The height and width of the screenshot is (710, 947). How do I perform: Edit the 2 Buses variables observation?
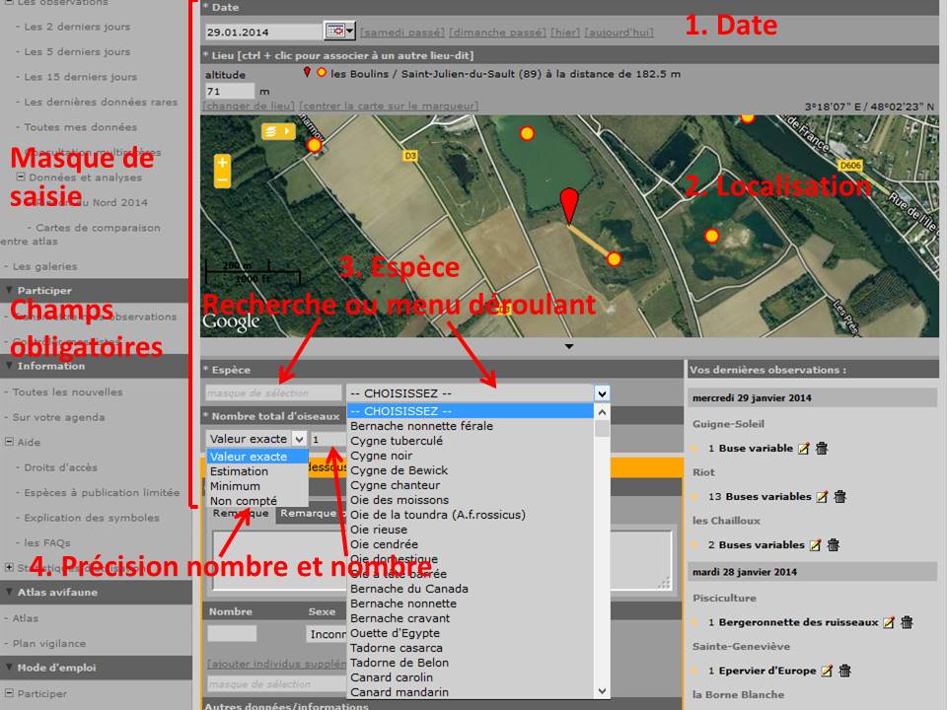click(815, 545)
